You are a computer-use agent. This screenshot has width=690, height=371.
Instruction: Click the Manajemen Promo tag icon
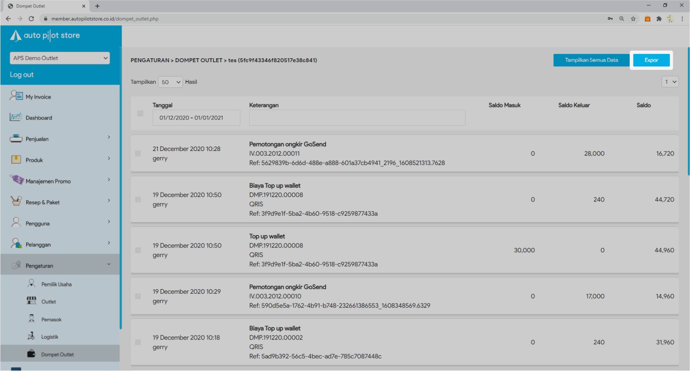tap(17, 180)
